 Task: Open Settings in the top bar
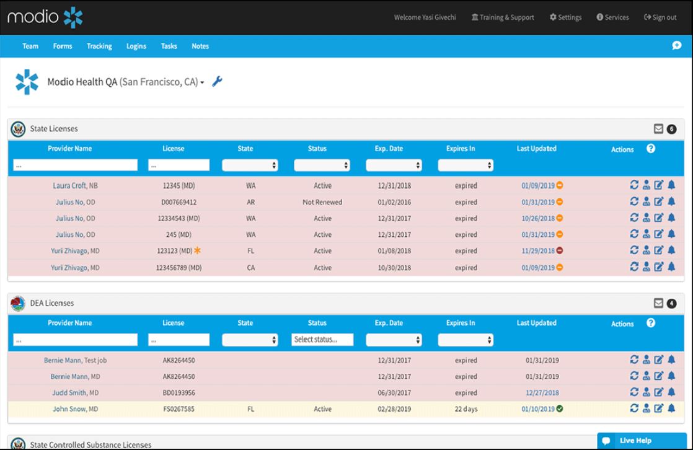[565, 17]
